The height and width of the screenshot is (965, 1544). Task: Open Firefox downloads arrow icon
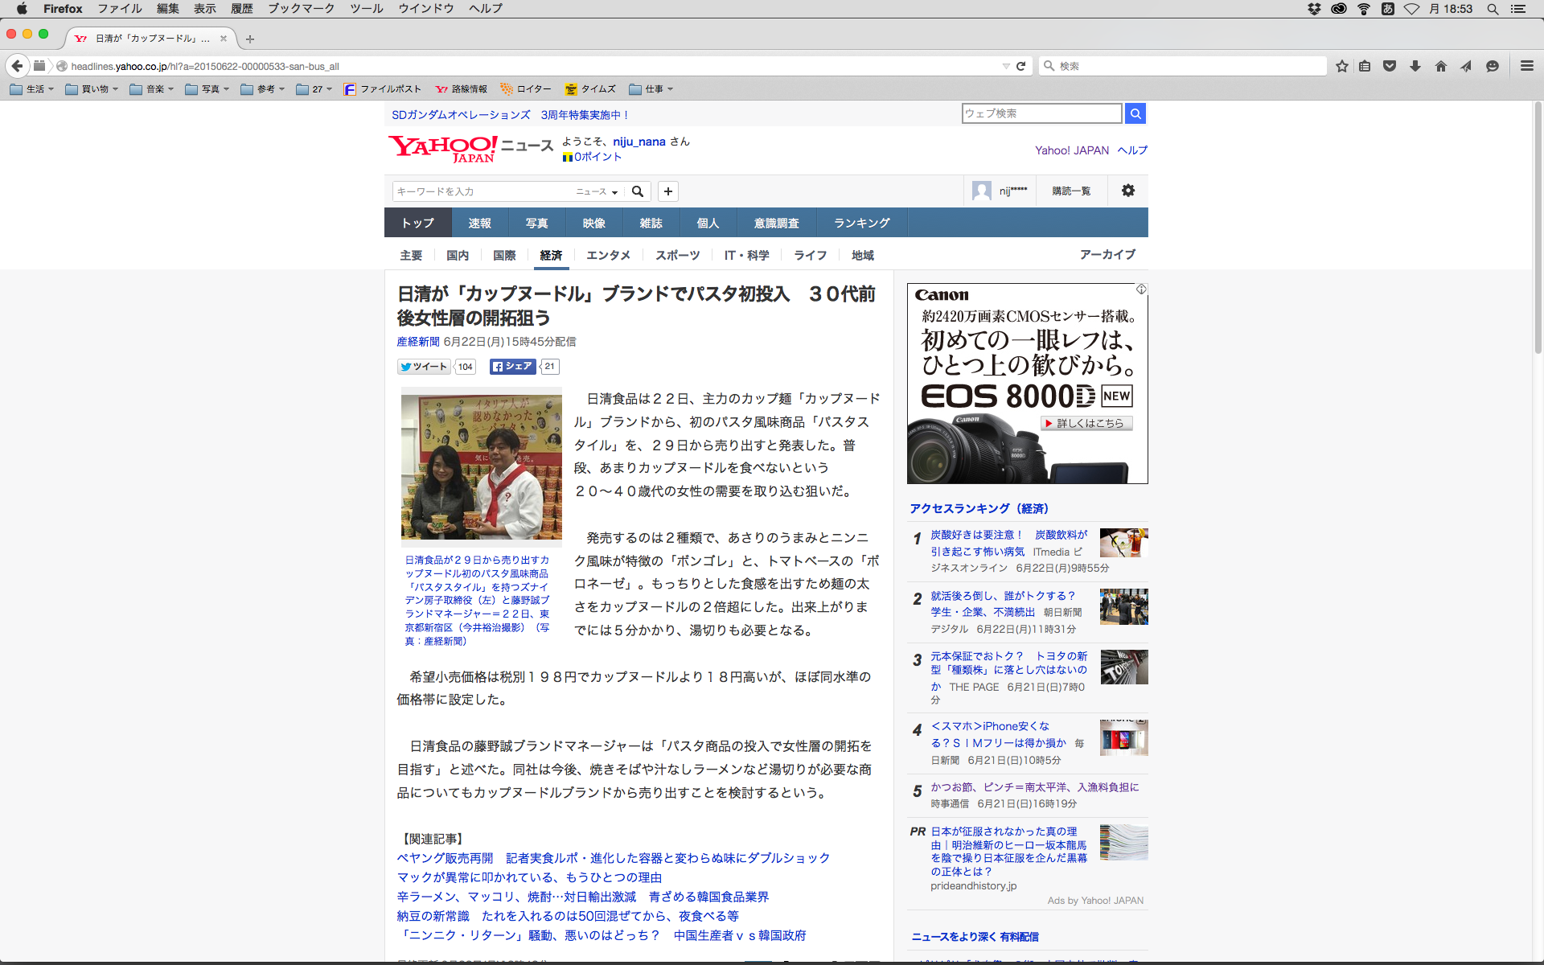coord(1415,66)
